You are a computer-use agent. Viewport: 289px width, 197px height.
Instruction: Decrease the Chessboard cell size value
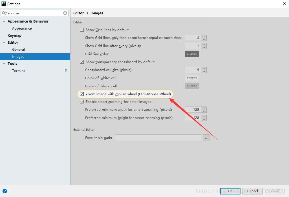tap(204, 71)
